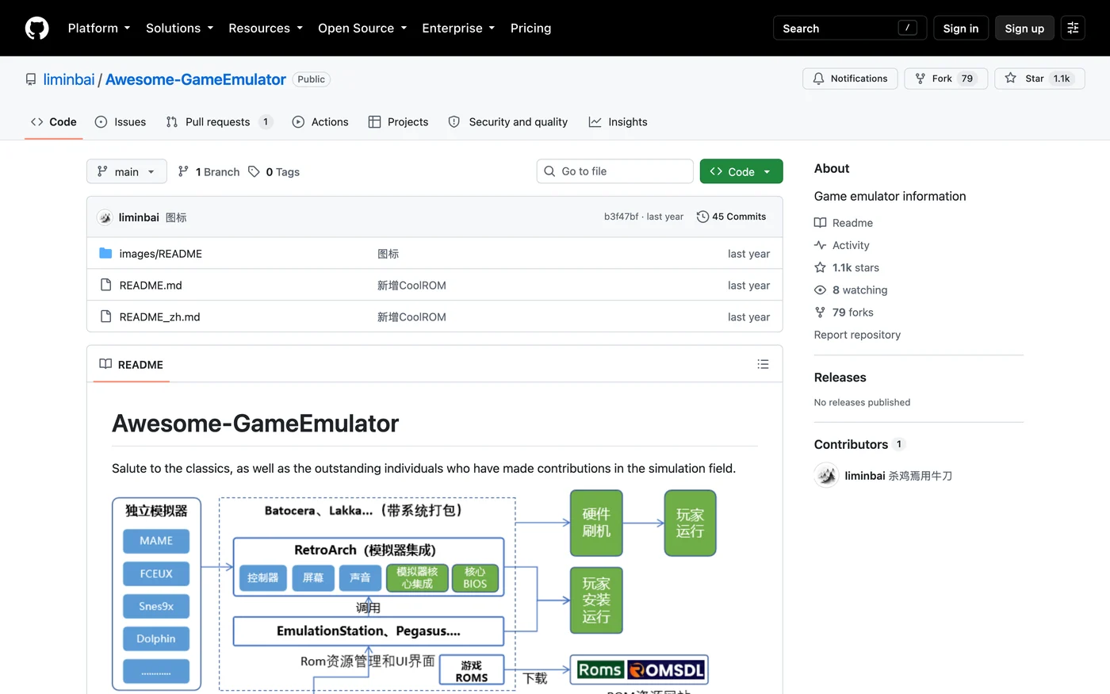
Task: View the 79 forks link
Action: [844, 312]
